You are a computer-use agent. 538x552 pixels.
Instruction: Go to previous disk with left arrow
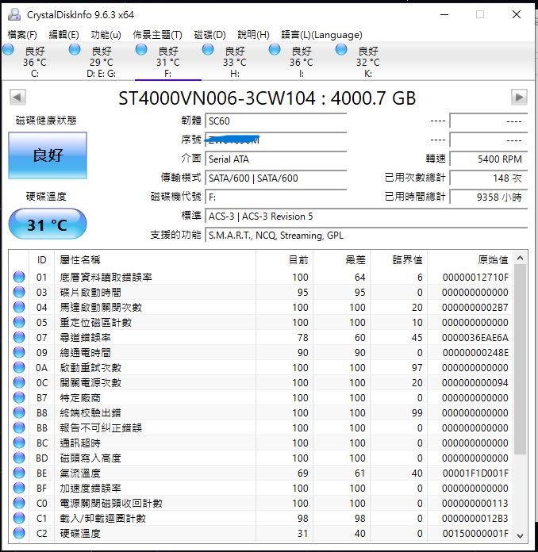(17, 98)
